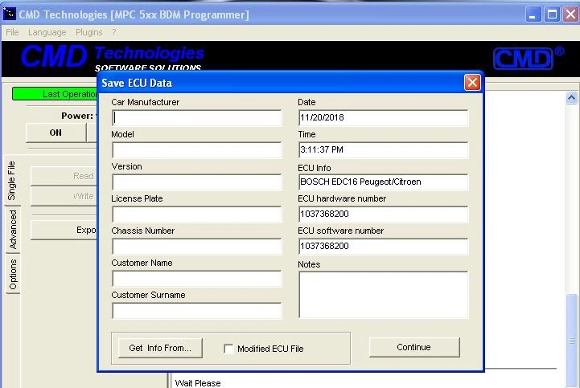The height and width of the screenshot is (388, 580).
Task: Tick the Modified ECU File checkbox
Action: 228,349
